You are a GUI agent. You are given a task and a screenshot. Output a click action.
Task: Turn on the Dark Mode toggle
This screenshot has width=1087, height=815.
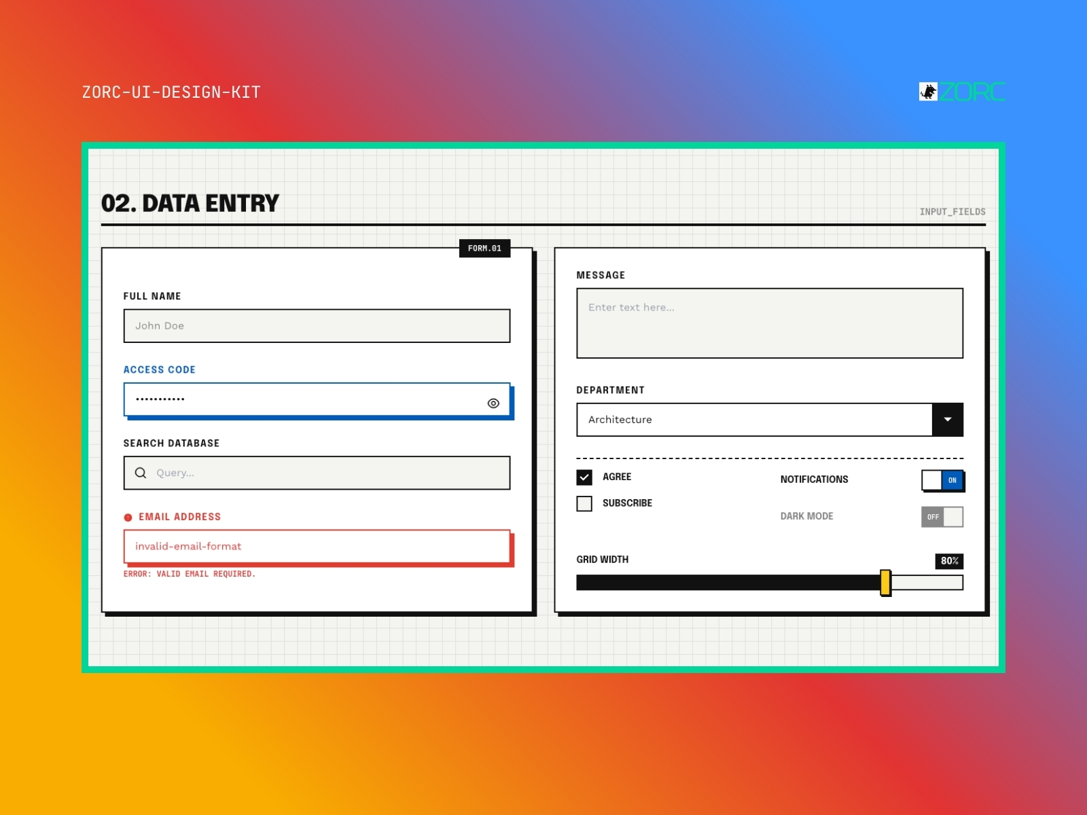(942, 517)
